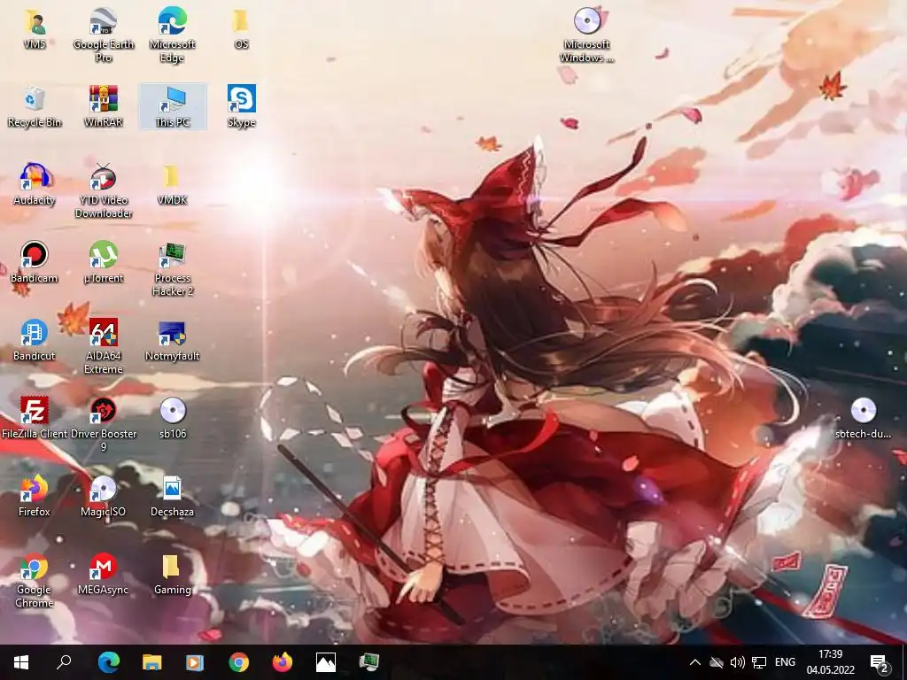
Task: Select AIDA64 Extreme shortcut
Action: (104, 347)
